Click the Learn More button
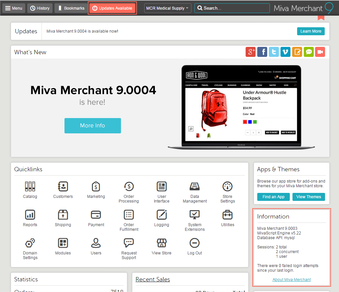Screen dimensions: 339x292 [311, 31]
